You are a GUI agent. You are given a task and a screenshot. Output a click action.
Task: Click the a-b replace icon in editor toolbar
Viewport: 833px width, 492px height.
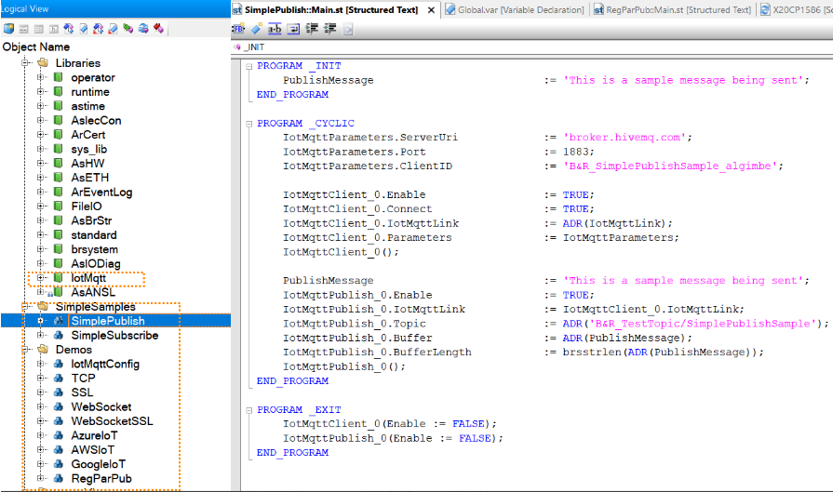[275, 29]
